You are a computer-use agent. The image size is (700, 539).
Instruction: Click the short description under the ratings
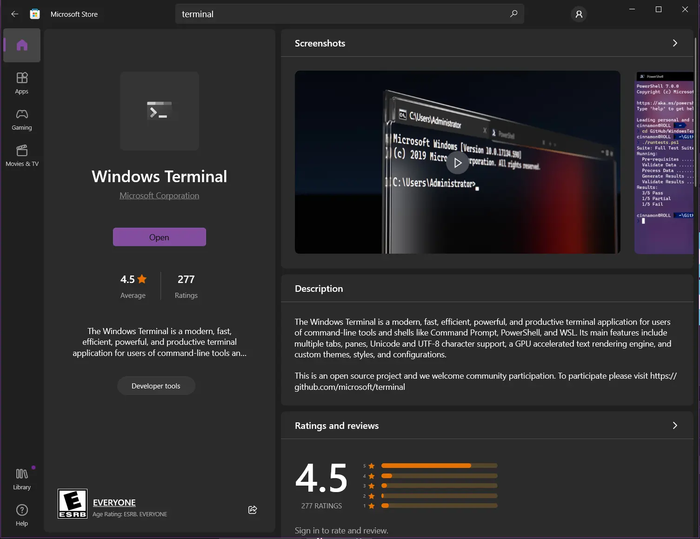click(x=160, y=342)
